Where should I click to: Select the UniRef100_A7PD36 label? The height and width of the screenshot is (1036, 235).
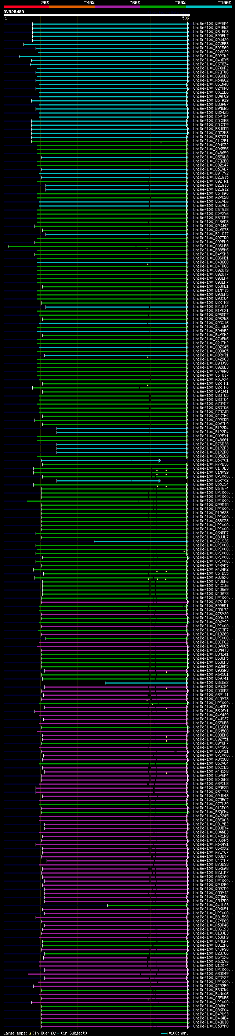pos(210,465)
